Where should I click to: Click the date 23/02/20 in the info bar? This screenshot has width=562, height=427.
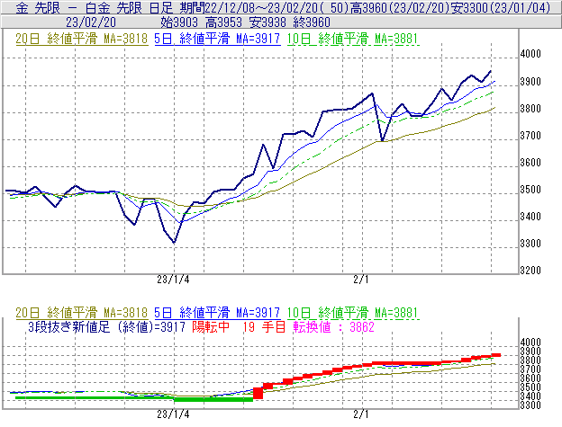pos(91,22)
